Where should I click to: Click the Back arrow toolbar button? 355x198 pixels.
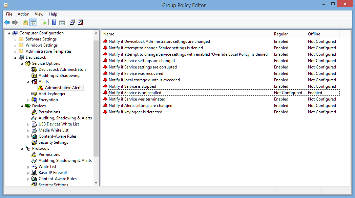(7, 22)
